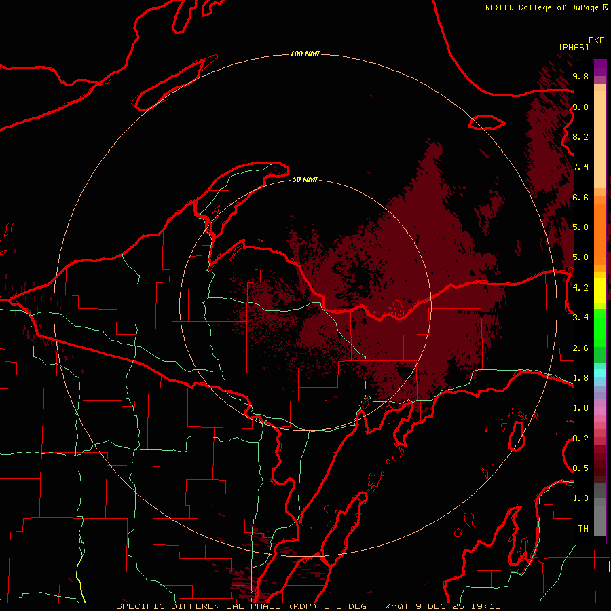Select the 2.6 legend value

coord(580,348)
